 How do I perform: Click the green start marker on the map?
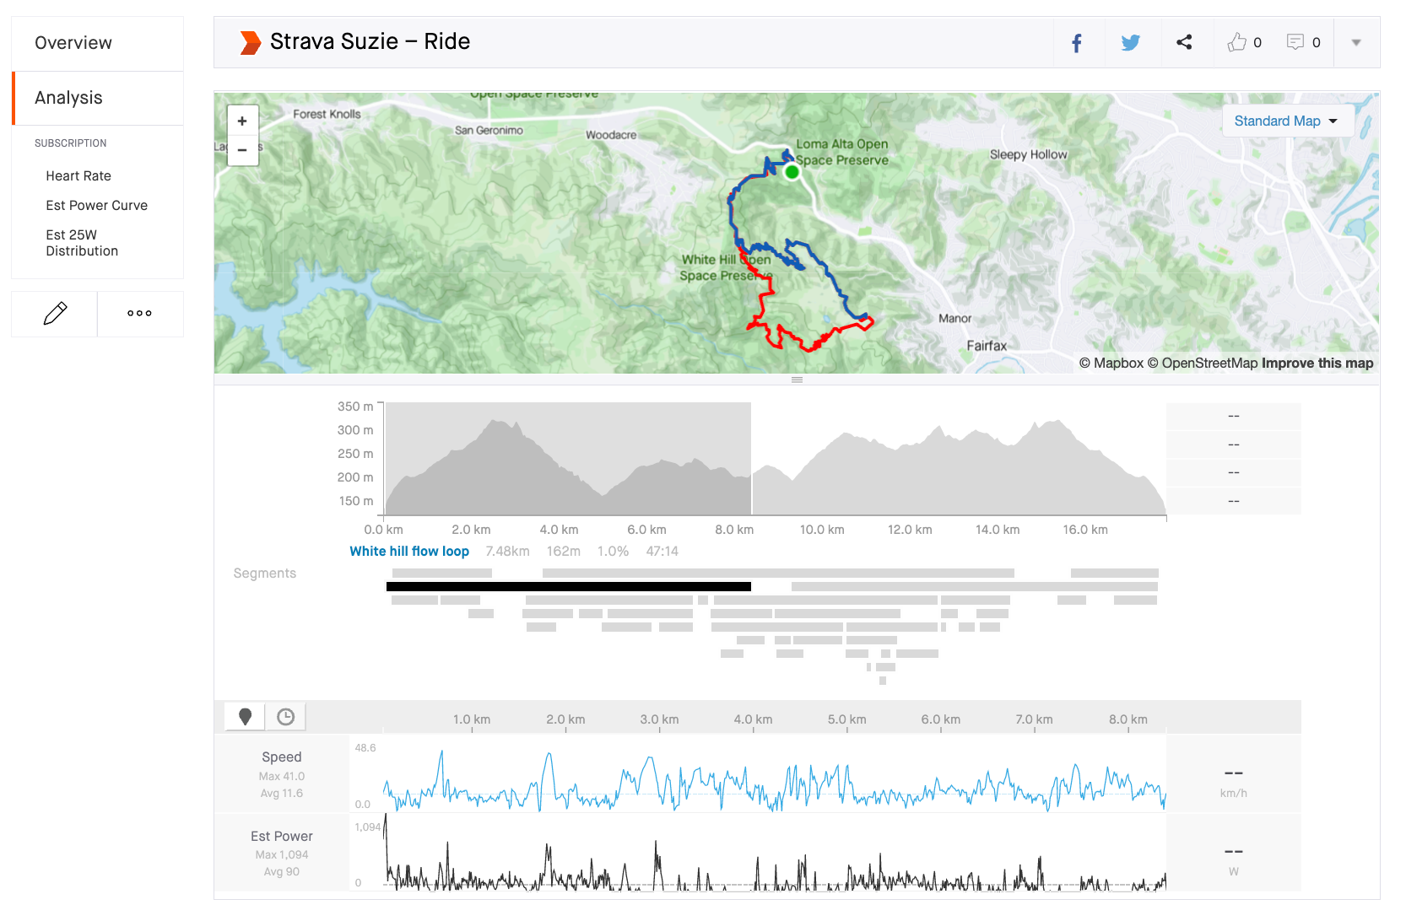click(x=792, y=172)
